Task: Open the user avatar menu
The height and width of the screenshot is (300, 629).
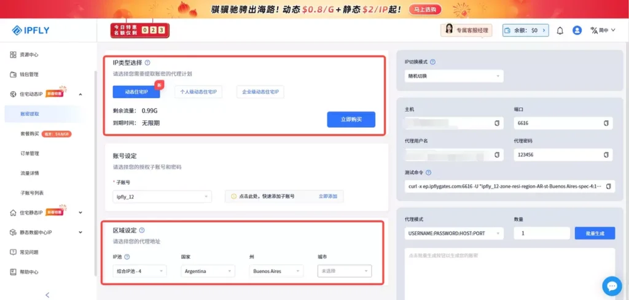Action: coord(577,30)
